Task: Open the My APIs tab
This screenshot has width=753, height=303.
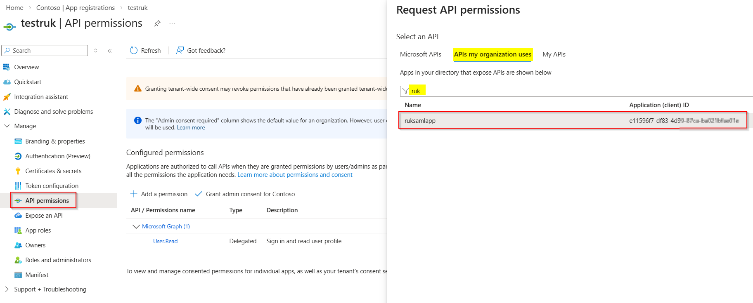Action: (x=554, y=54)
